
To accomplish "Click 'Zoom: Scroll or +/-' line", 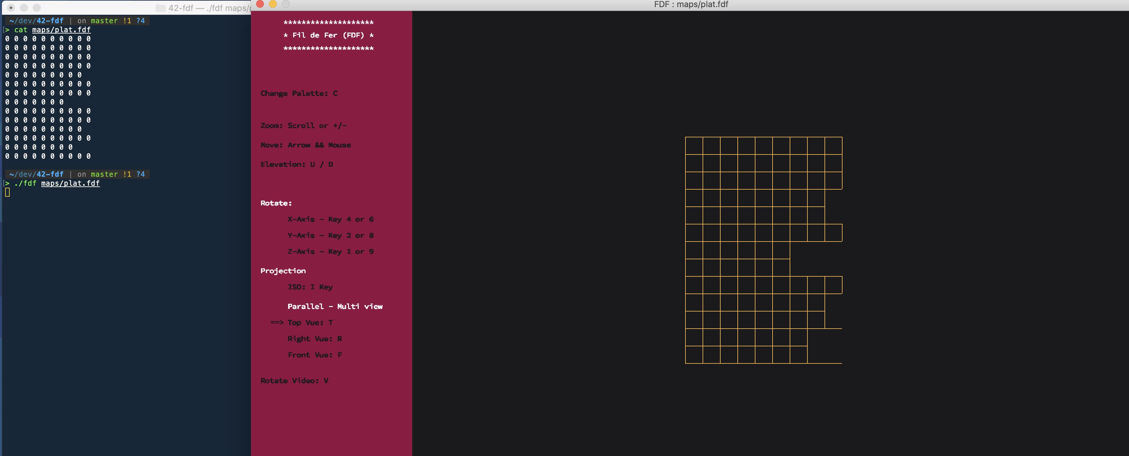I will (303, 126).
